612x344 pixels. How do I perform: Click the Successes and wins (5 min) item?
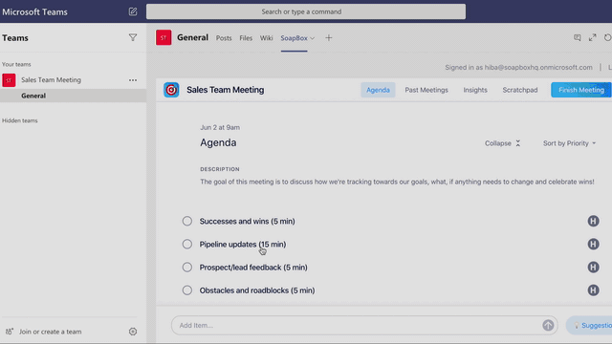pos(248,221)
